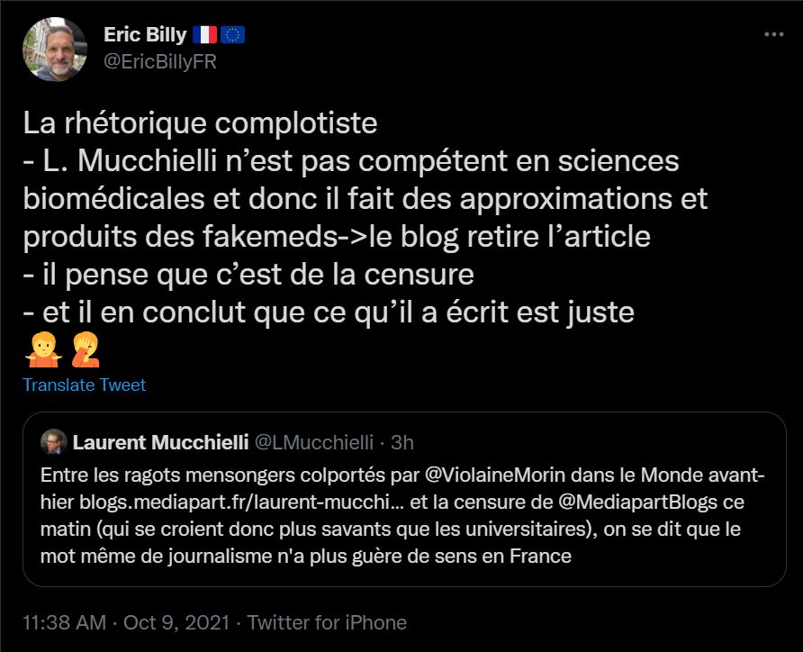Click the shrugging person emoji

point(39,349)
